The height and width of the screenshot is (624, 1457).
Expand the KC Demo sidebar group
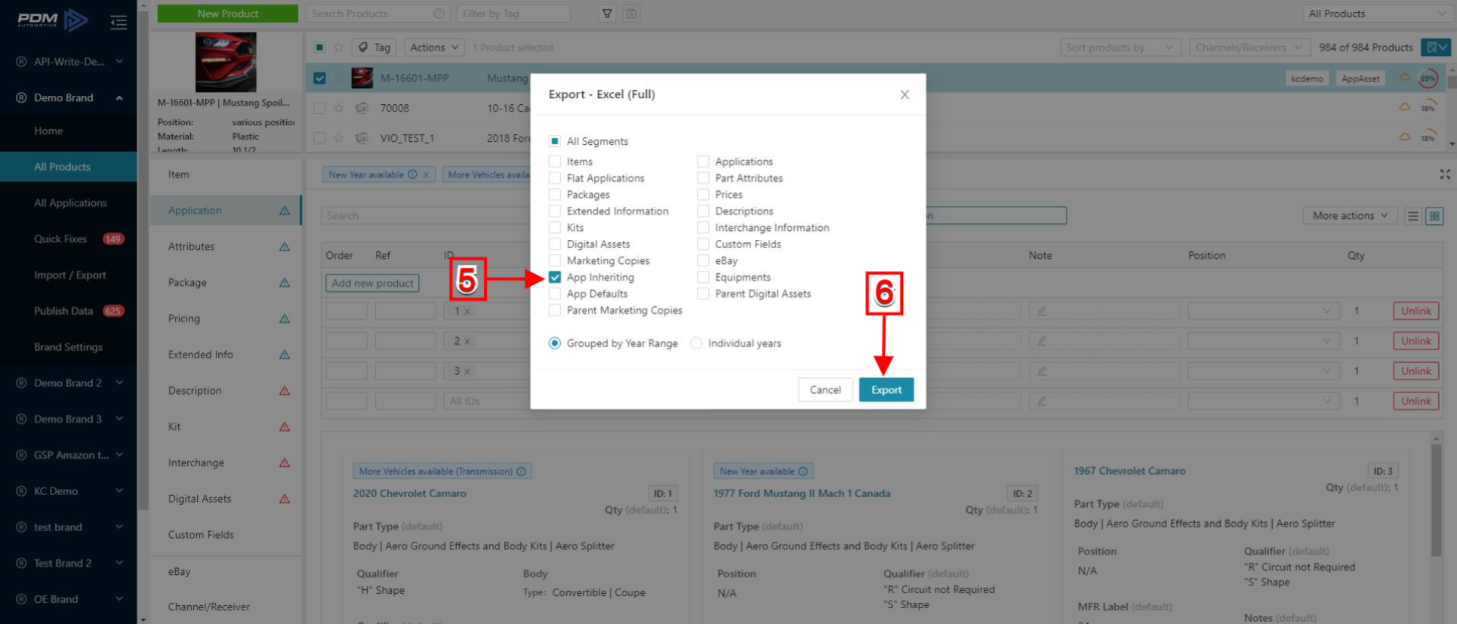(119, 491)
